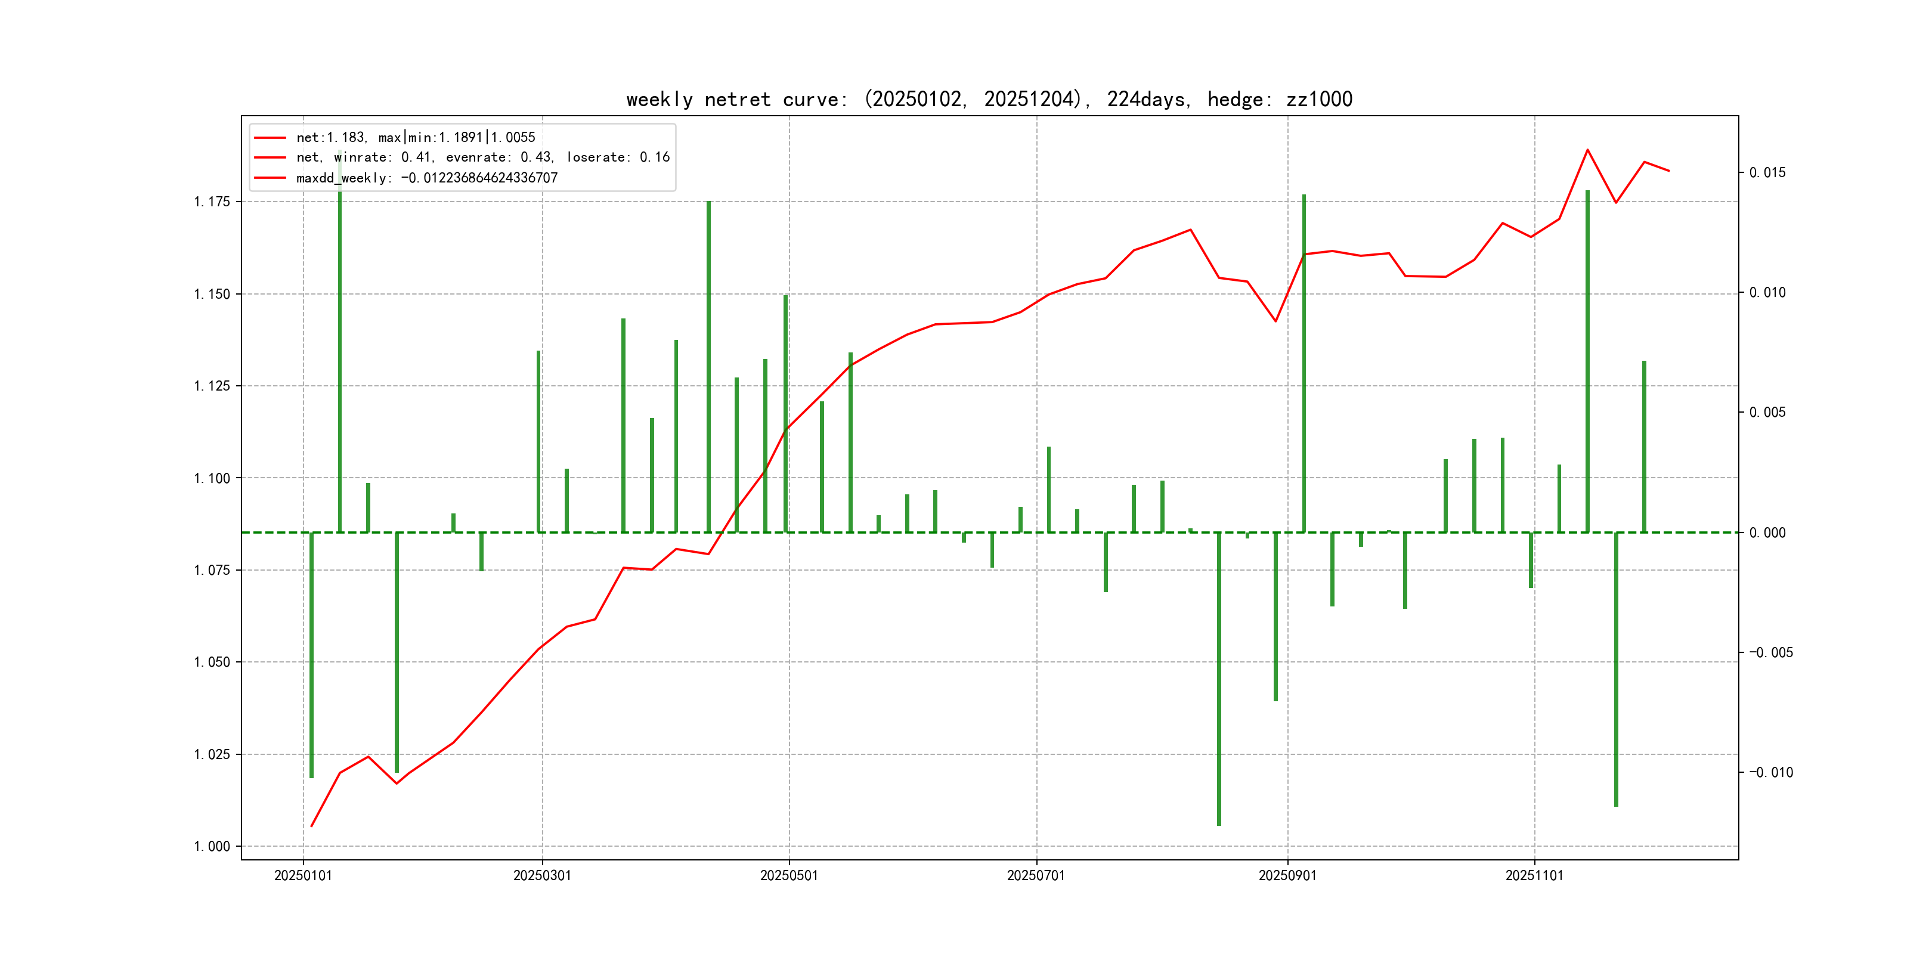Click the 20251101 x-axis label

tap(1534, 875)
